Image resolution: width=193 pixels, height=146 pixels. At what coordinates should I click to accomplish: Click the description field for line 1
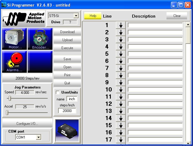(155, 25)
